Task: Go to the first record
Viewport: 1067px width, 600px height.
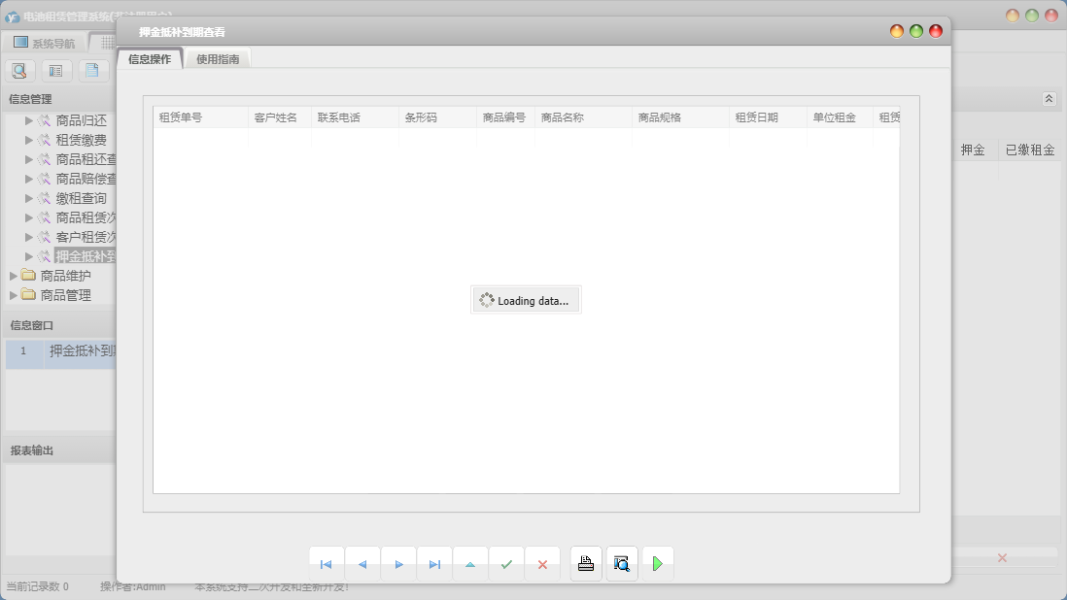Action: pyautogui.click(x=326, y=564)
